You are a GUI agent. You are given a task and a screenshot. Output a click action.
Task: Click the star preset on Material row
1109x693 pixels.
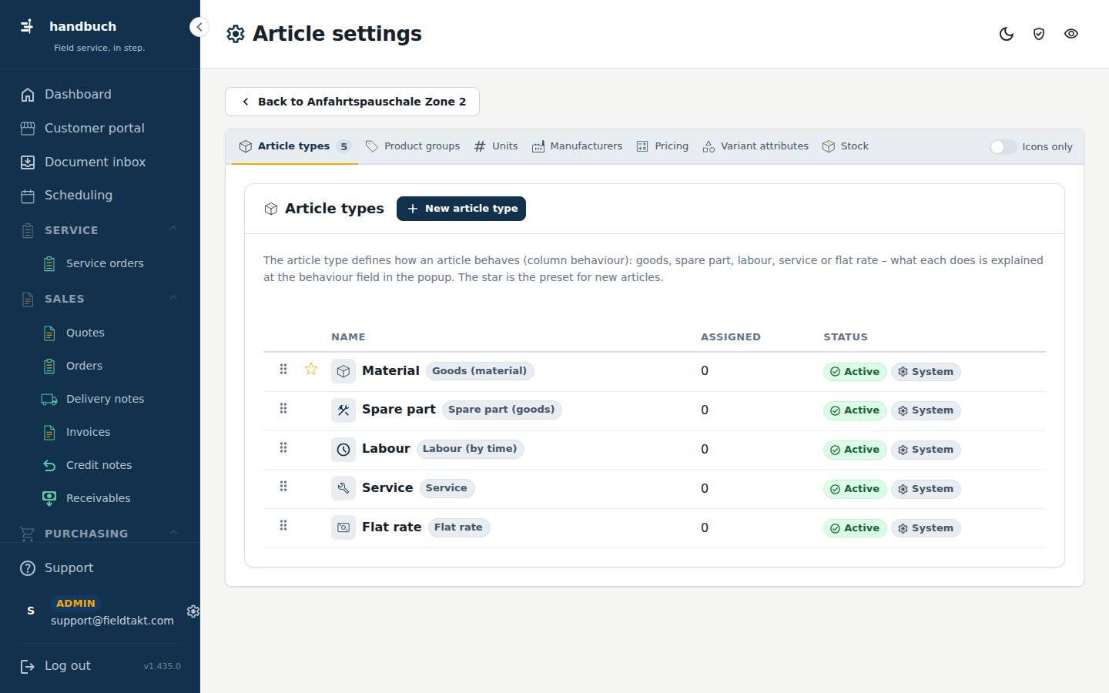click(310, 369)
